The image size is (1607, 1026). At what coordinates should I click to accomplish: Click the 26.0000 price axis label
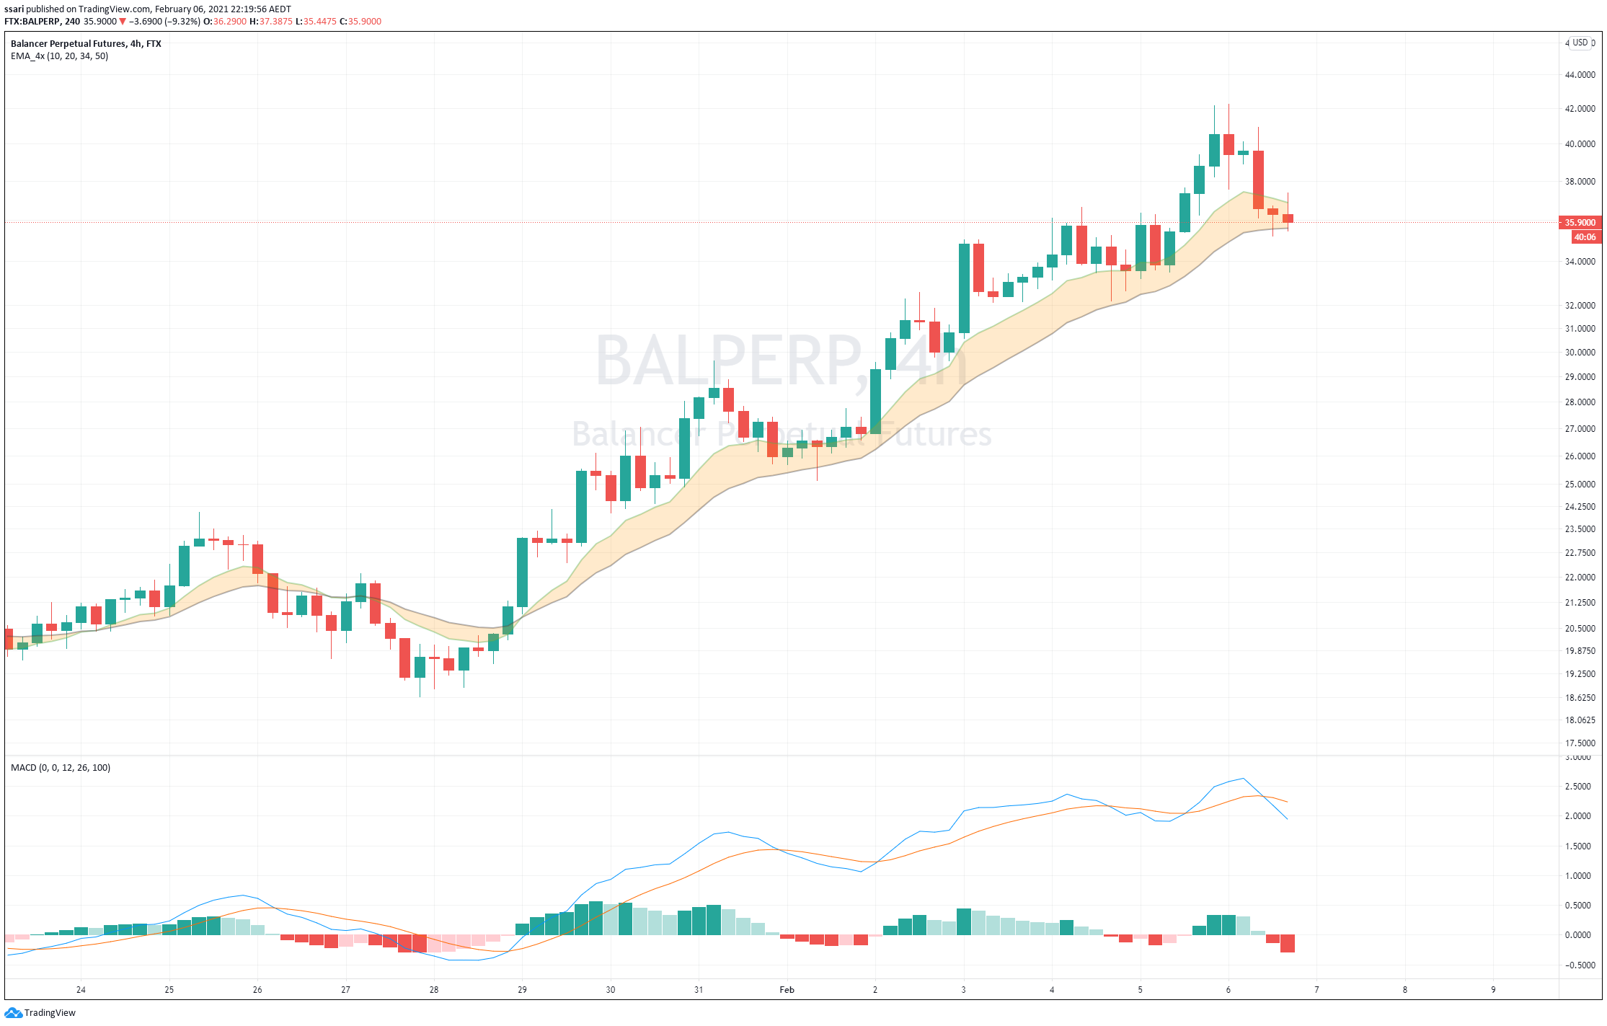tap(1580, 456)
